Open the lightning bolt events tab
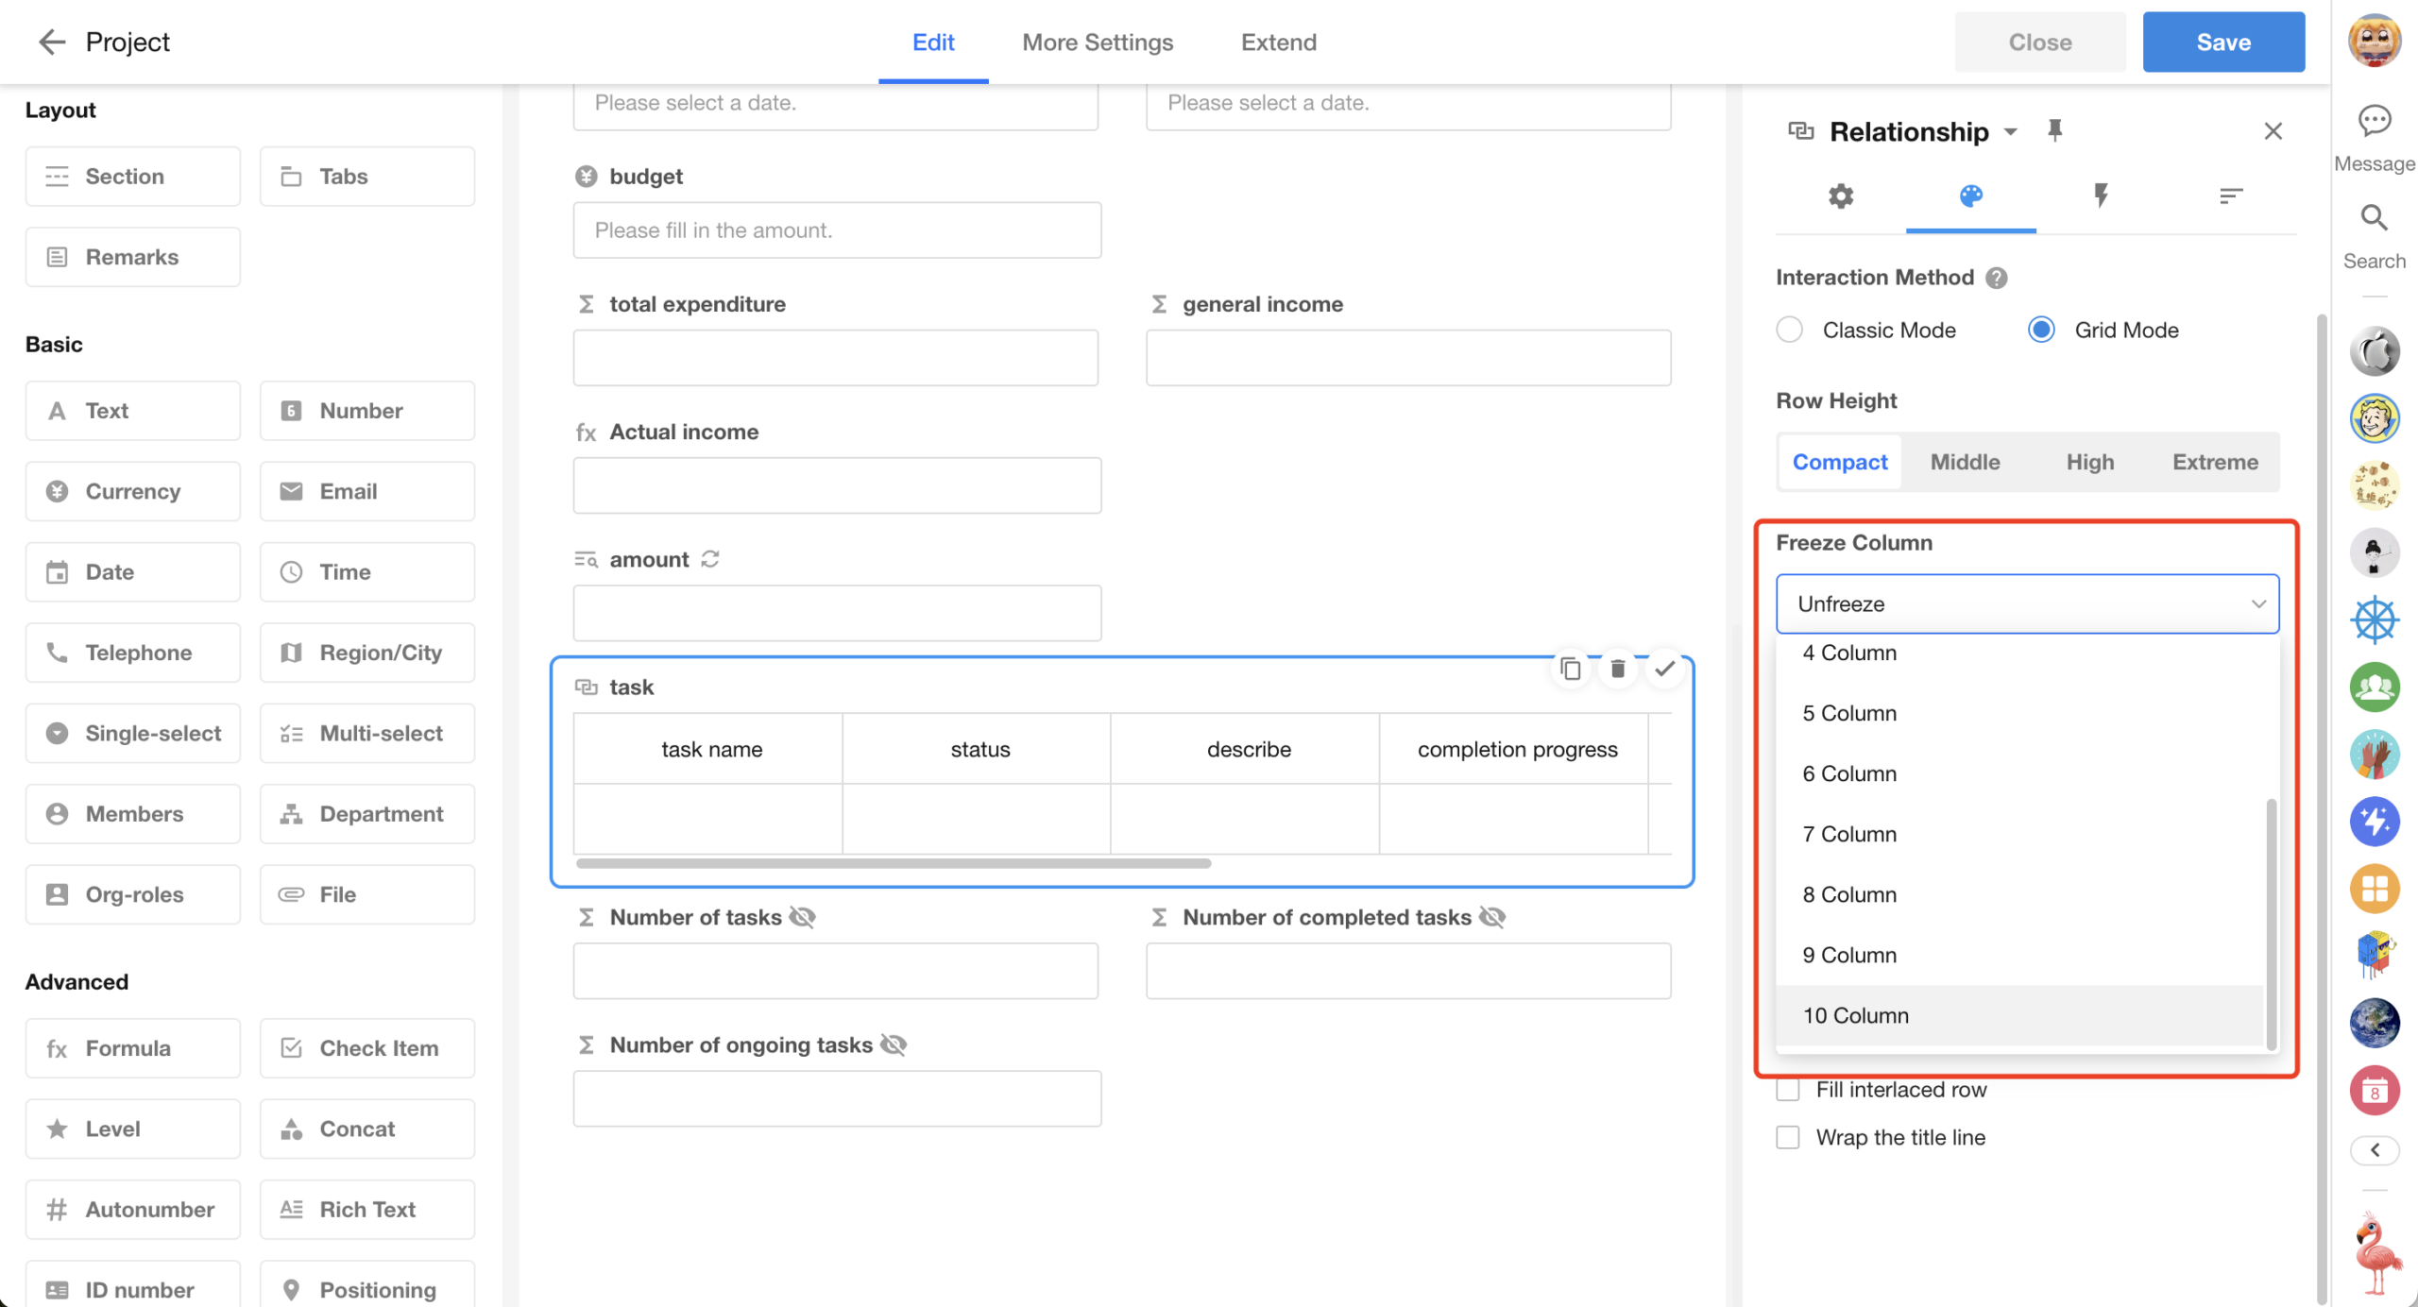Screen dimensions: 2418x1307 click(2100, 195)
